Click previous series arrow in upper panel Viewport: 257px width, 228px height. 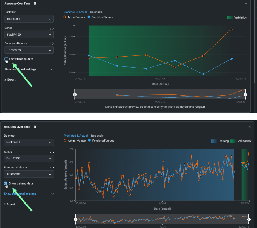50,29
